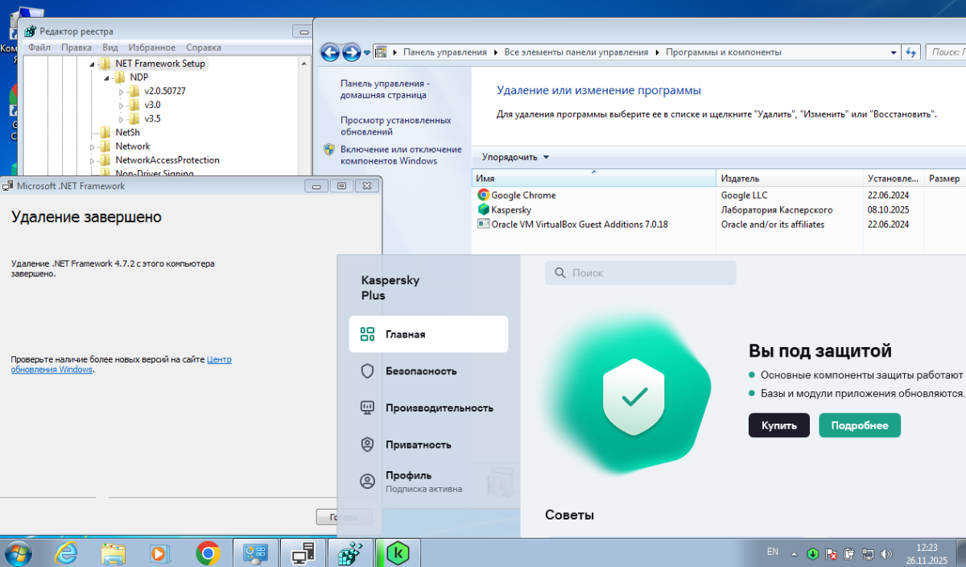Click the EN language indicator
966x567 pixels.
pyautogui.click(x=773, y=552)
